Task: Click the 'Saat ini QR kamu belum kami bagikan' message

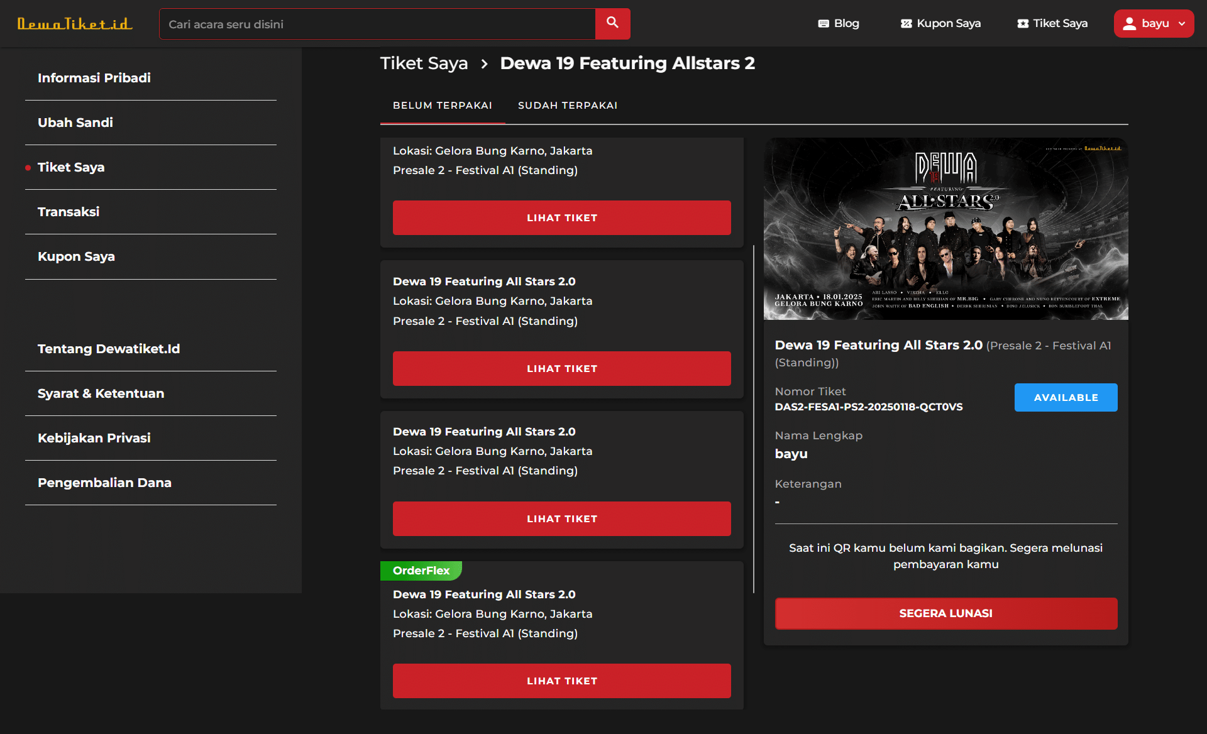Action: 946,556
